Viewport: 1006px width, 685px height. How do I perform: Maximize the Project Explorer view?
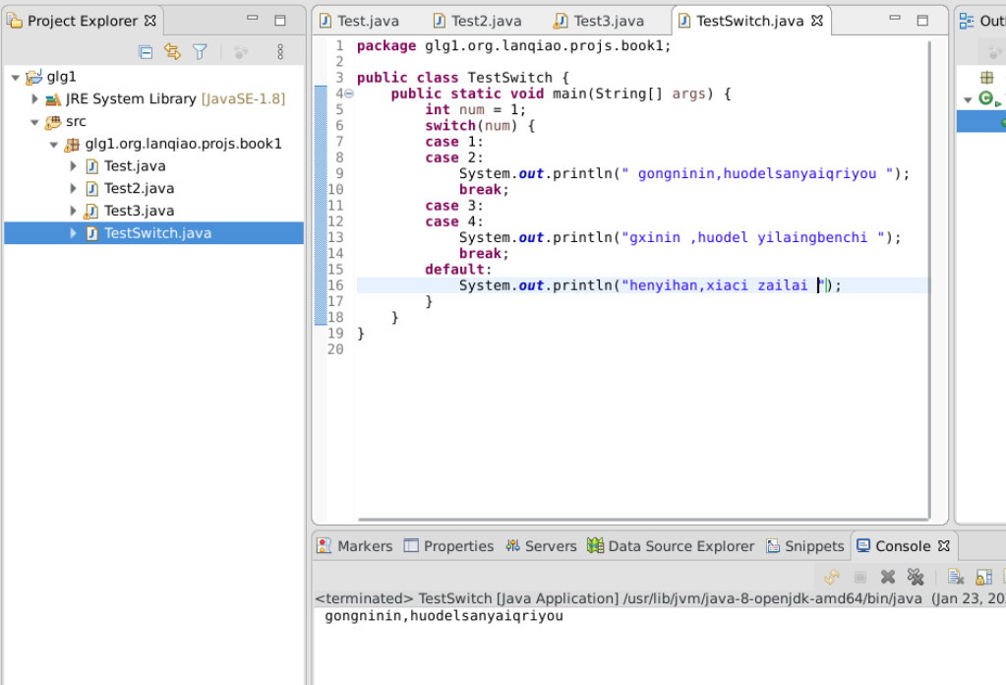point(280,21)
